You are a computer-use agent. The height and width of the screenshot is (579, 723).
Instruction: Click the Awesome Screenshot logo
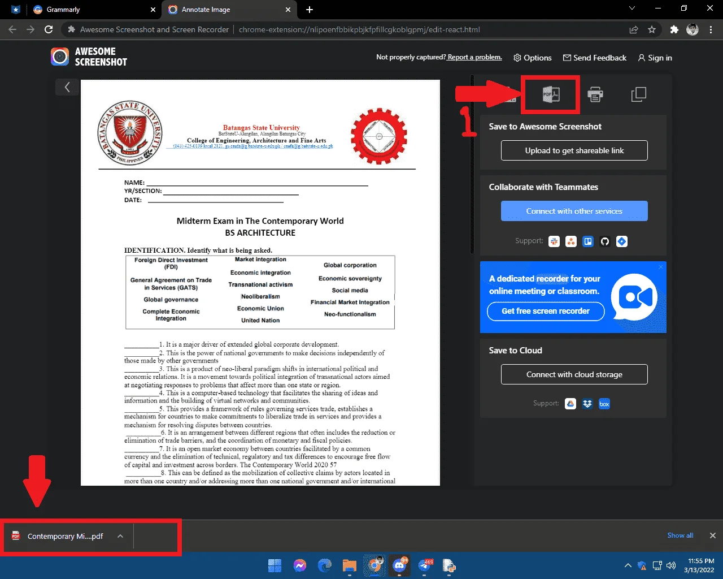click(89, 57)
